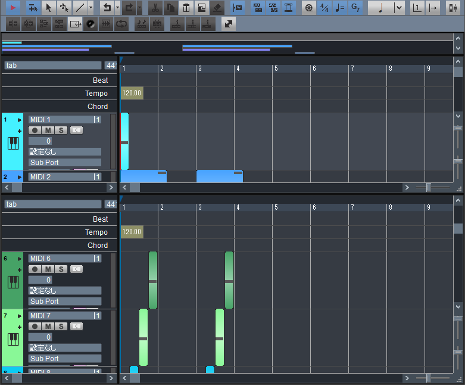
Task: Open the time signature 4/4 tool
Action: [324, 8]
